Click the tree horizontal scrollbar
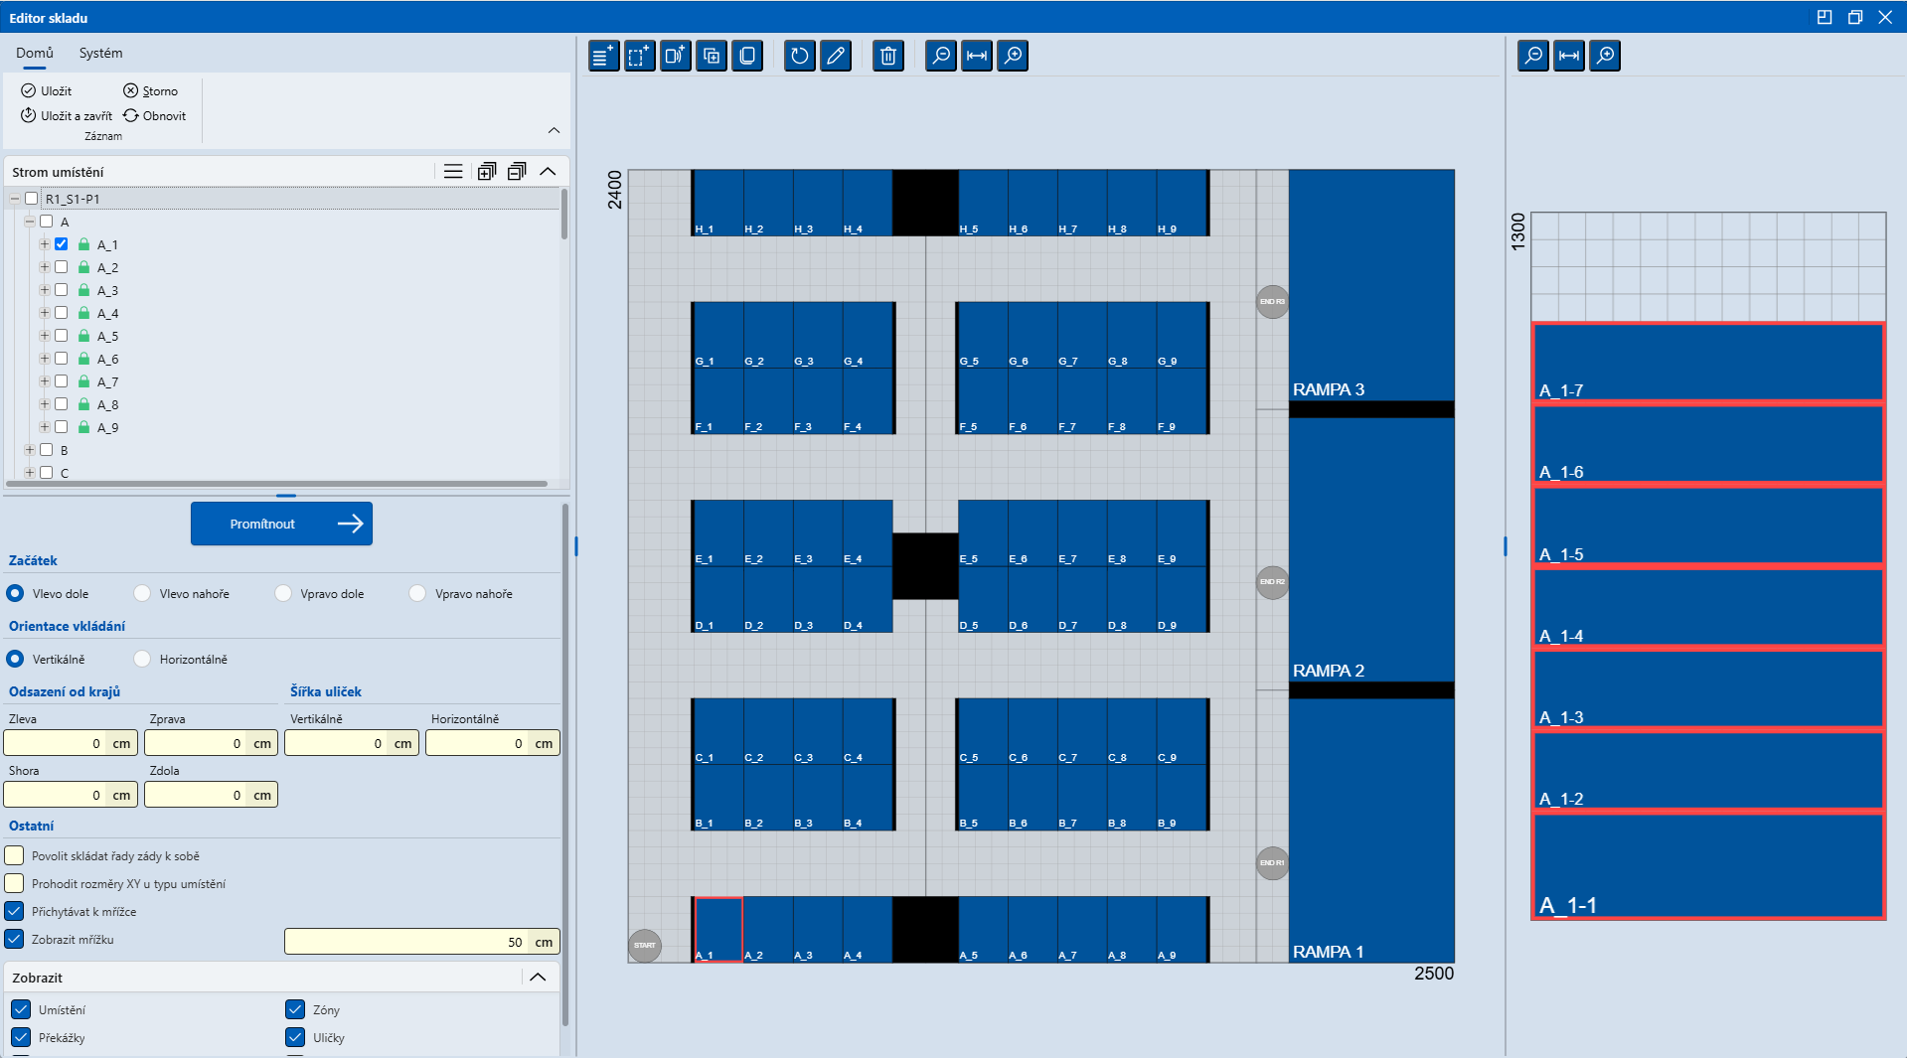Screen dimensions: 1907x1058 [x=276, y=484]
